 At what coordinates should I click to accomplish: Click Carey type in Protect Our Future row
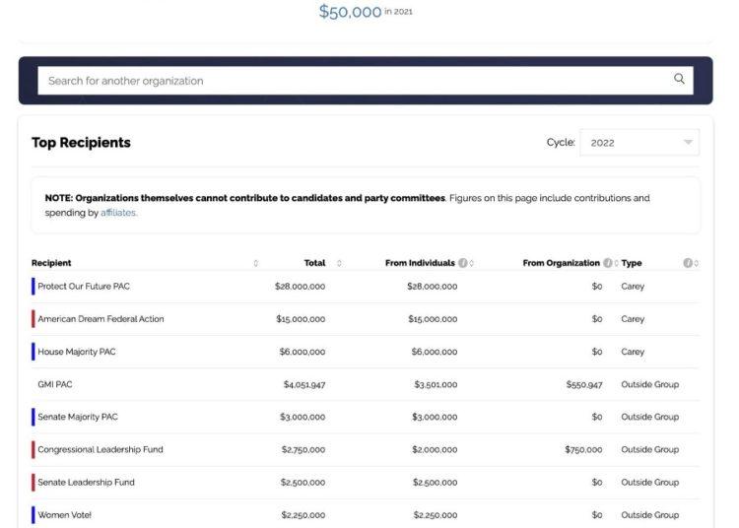pos(633,287)
